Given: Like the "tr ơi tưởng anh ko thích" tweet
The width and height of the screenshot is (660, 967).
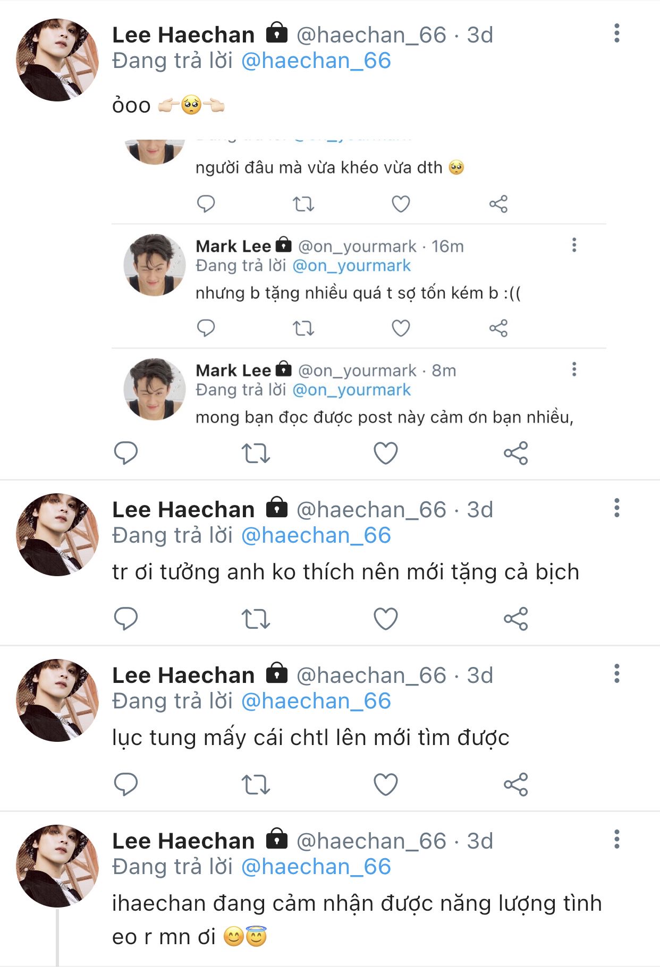Looking at the screenshot, I should [386, 619].
